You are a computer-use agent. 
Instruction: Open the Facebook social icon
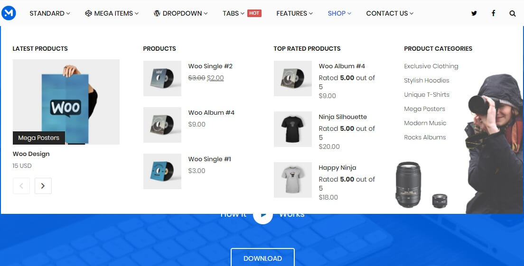pos(493,13)
